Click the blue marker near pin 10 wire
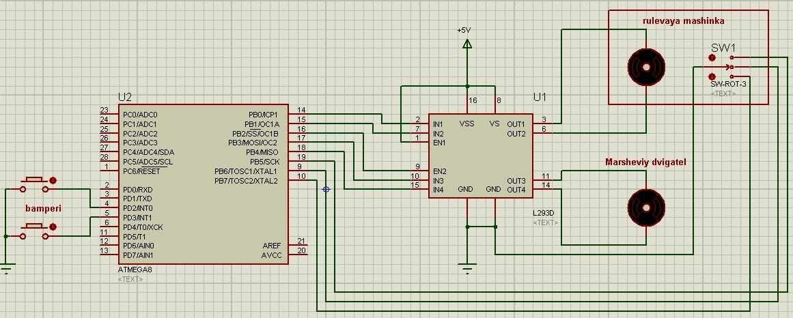Image resolution: width=793 pixels, height=318 pixels. (326, 189)
